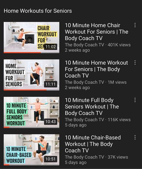Open more options for Full Body Seniors Workout
142x169 pixels.
tap(135, 100)
